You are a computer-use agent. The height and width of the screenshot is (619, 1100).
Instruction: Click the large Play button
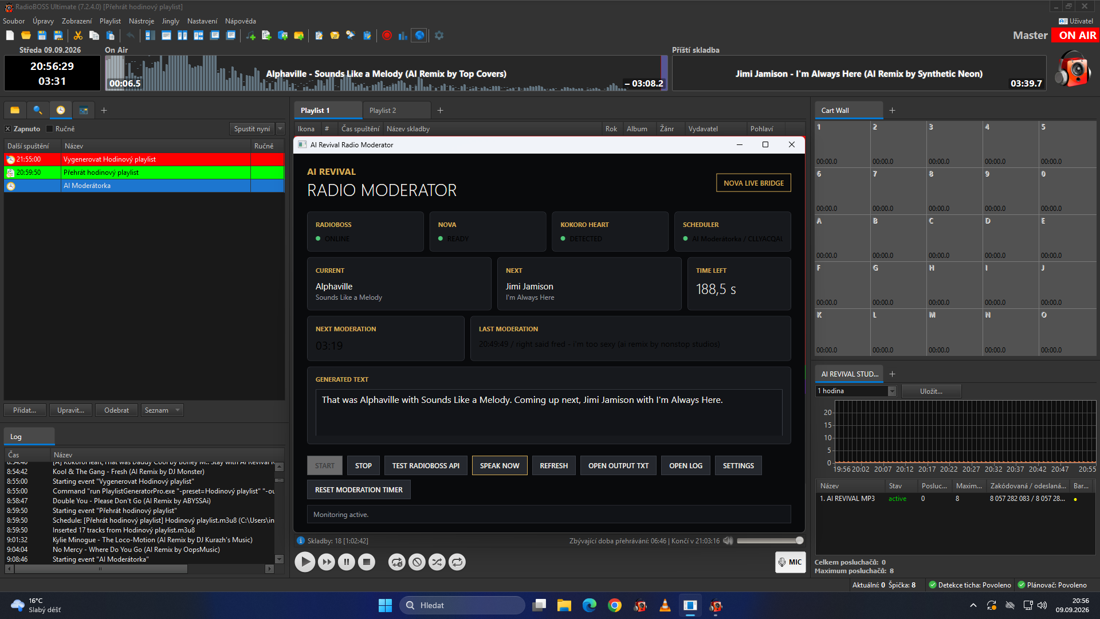[305, 562]
